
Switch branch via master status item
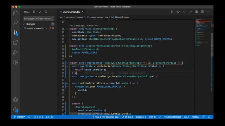[x=19, y=117]
